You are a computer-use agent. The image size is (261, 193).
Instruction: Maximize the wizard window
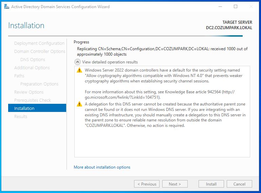click(236, 6)
